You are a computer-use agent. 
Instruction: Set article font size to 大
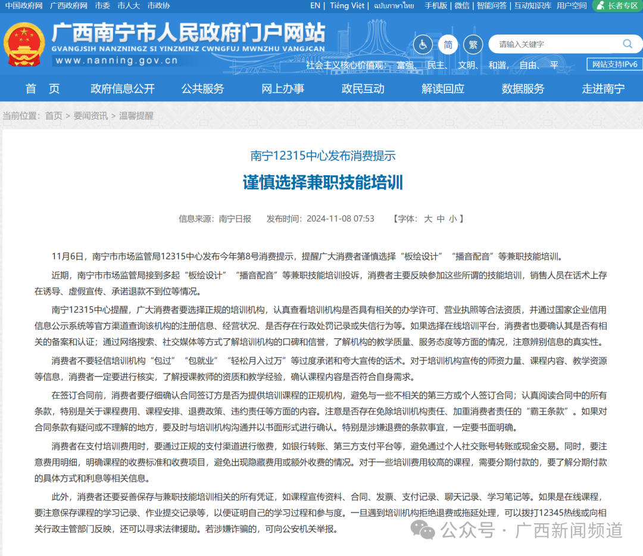(x=428, y=219)
